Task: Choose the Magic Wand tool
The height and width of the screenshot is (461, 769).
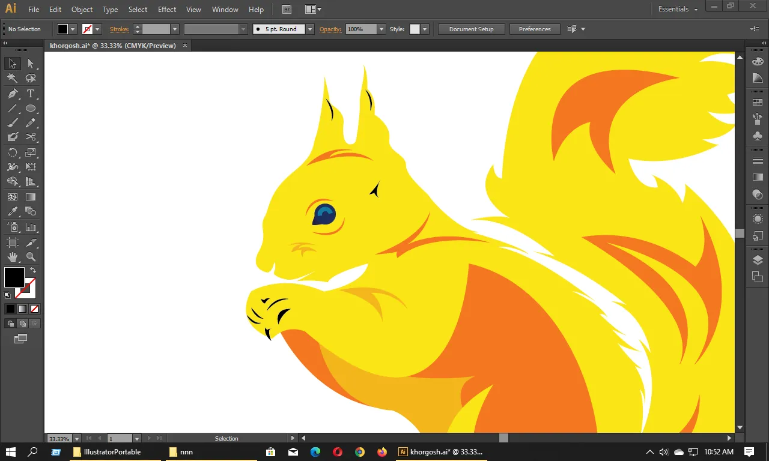Action: pos(13,78)
